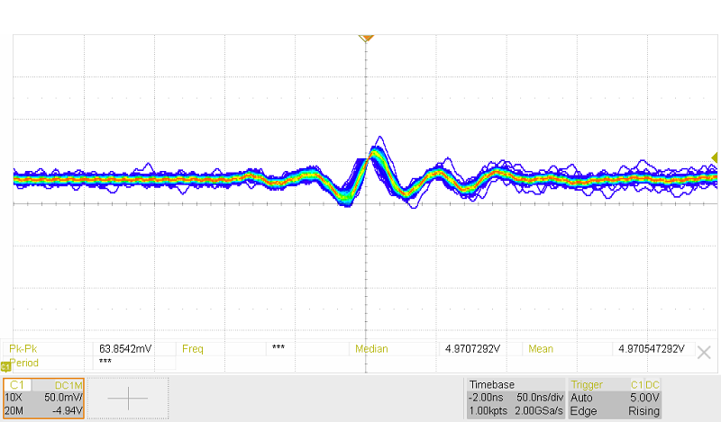The width and height of the screenshot is (721, 422).
Task: Click the small yellow marker beside Period
Action: pyautogui.click(x=5, y=366)
